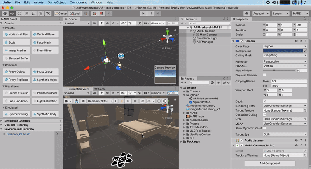This screenshot has width=311, height=169.
Task: Click the next environment arrow
Action: click(116, 101)
